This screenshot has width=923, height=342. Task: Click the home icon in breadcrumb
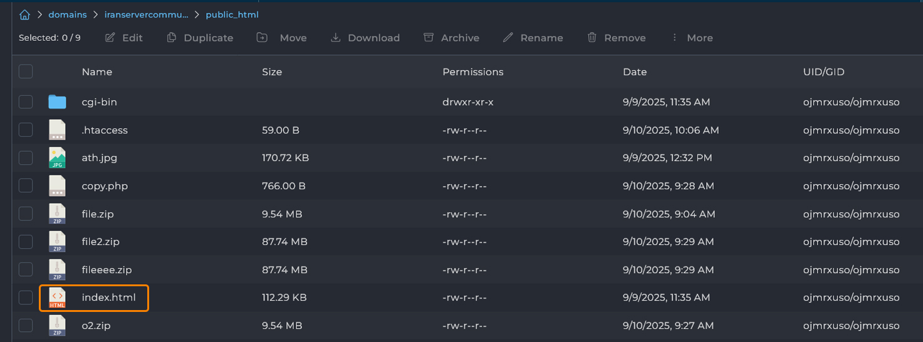[x=24, y=14]
